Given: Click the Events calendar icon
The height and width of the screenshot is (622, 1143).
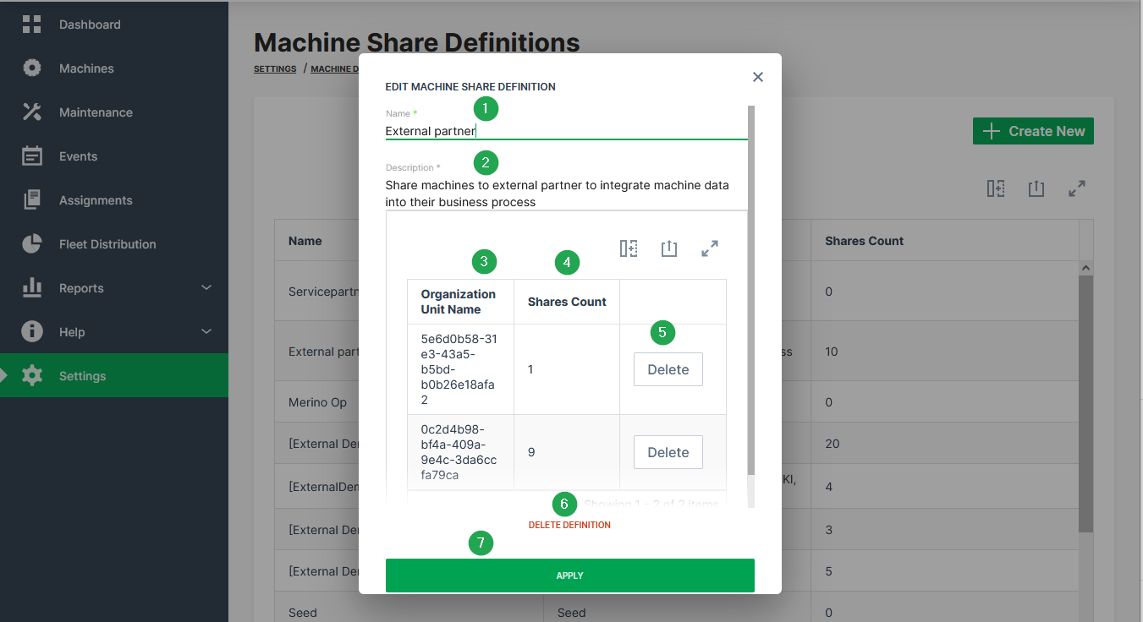Looking at the screenshot, I should coord(31,156).
